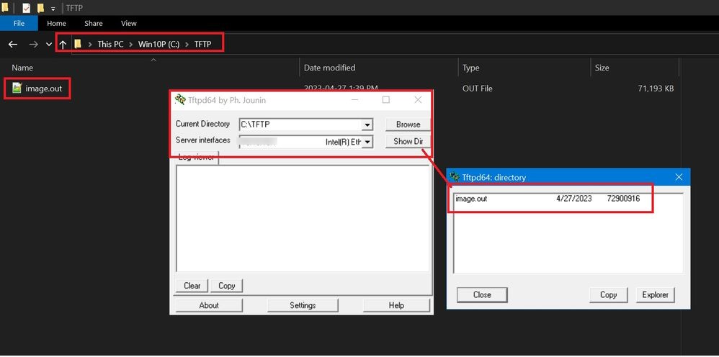Open the quick access toolbar customize arrow
The width and height of the screenshot is (719, 357).
click(53, 9)
